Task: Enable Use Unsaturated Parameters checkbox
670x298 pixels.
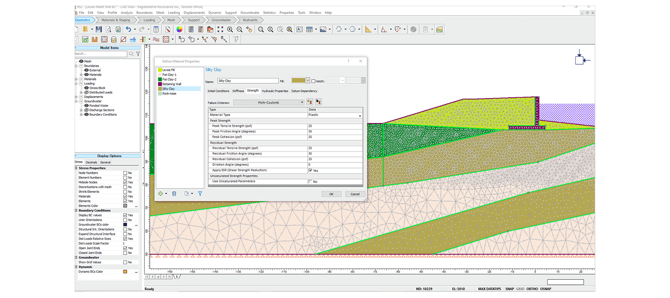Action: (x=310, y=182)
